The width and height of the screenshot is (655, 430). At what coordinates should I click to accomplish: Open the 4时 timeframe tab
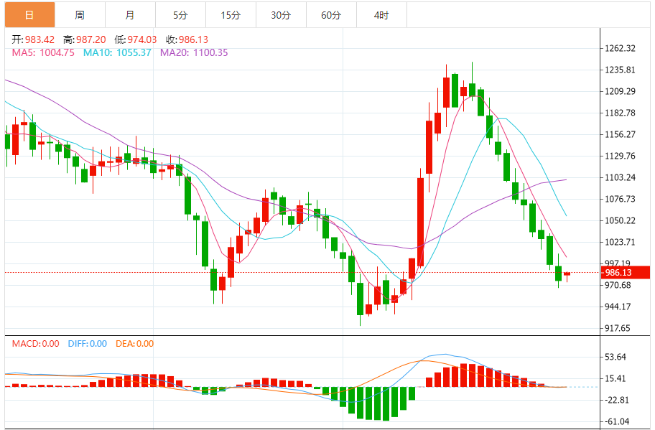pos(381,15)
